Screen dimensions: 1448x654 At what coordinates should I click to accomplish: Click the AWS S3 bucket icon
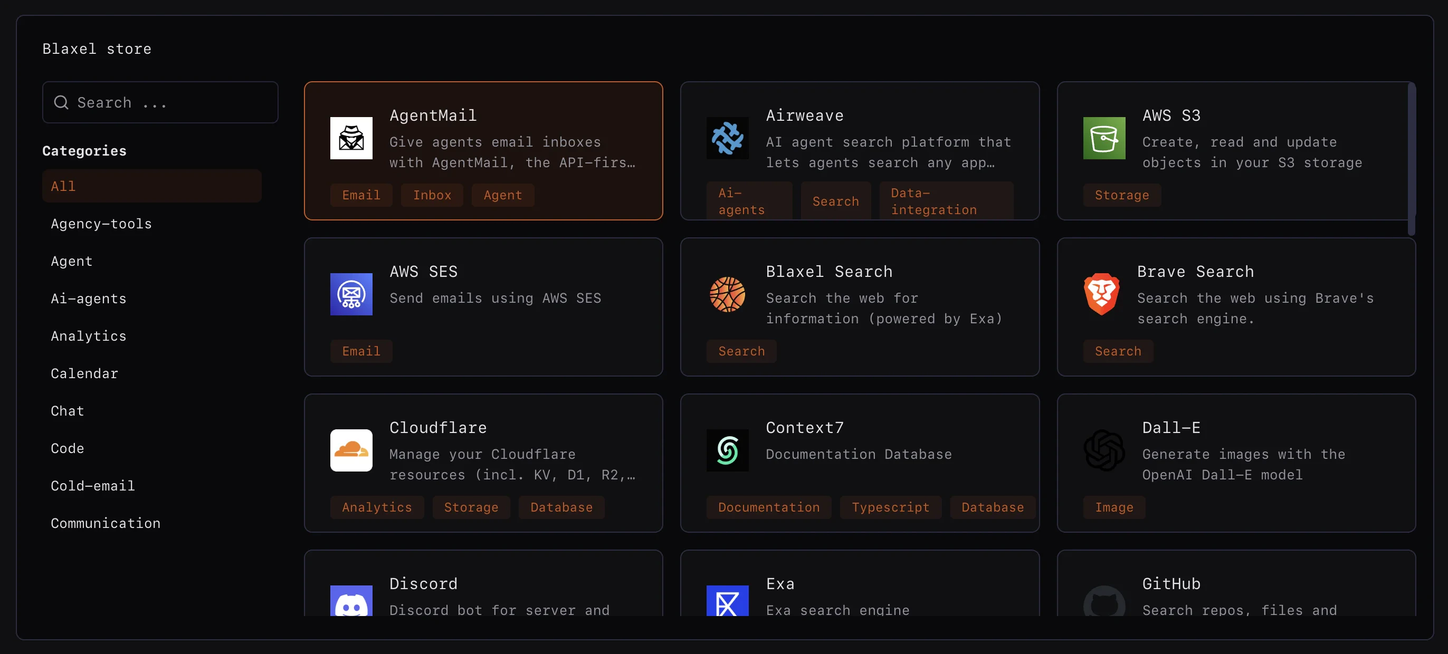click(x=1103, y=138)
